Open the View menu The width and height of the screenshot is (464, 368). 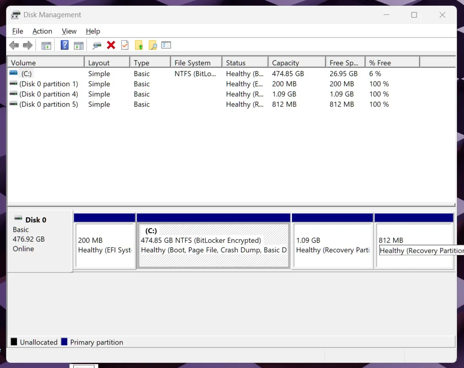69,31
